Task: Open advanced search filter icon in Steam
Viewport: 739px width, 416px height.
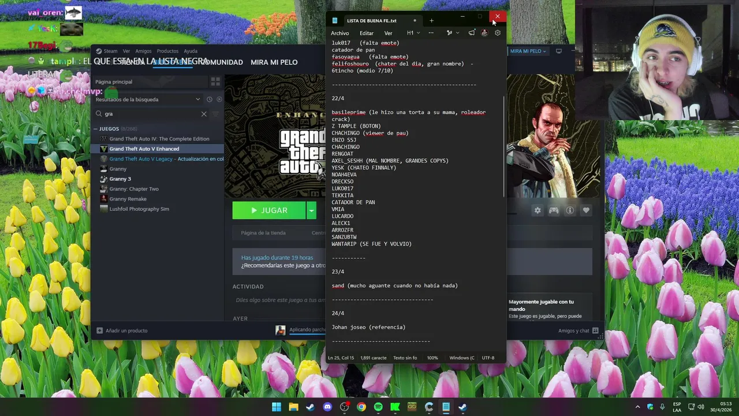Action: [x=216, y=114]
